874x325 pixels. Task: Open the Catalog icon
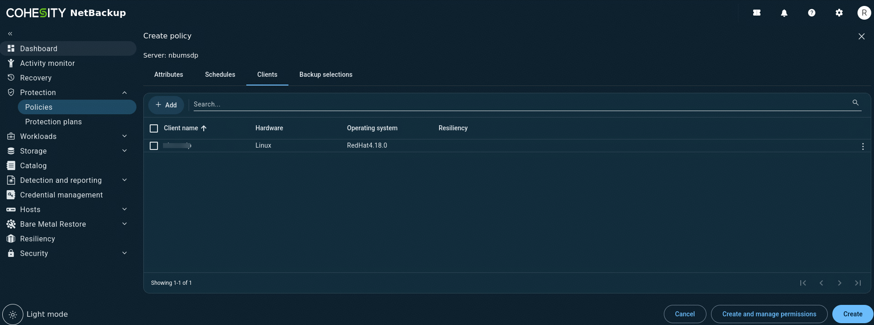point(11,165)
